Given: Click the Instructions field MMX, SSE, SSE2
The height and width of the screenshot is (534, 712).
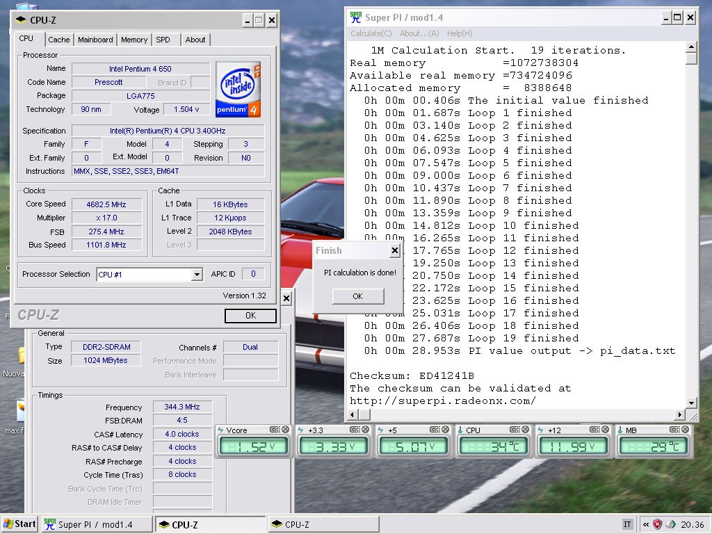Looking at the screenshot, I should coord(168,171).
